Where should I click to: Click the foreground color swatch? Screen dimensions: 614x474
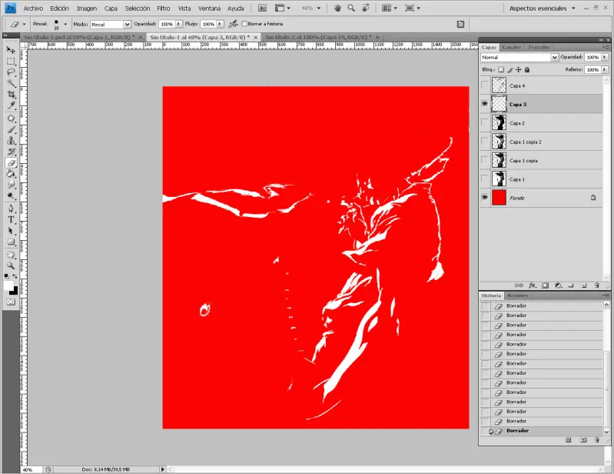point(8,285)
